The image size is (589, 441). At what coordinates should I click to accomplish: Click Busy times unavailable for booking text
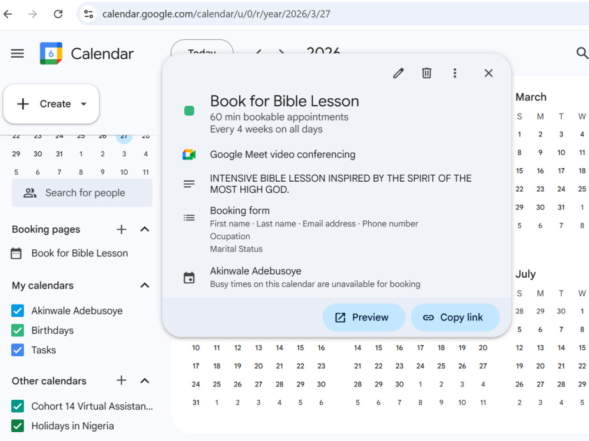point(315,284)
